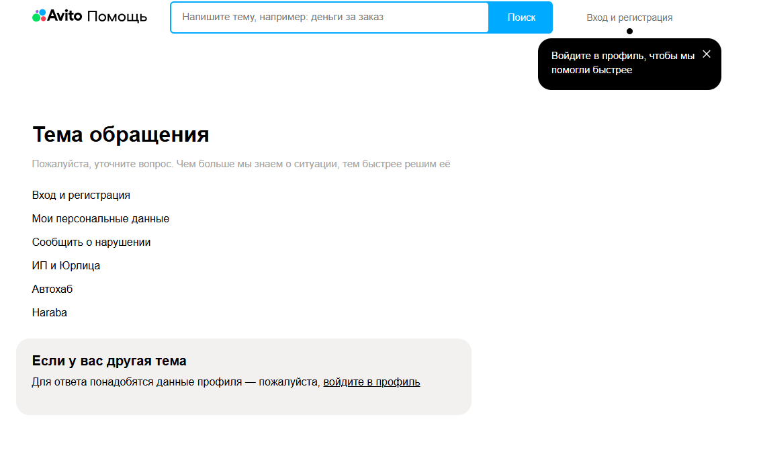
Task: Choose the Сообщить о нарушении topic
Action: point(91,242)
